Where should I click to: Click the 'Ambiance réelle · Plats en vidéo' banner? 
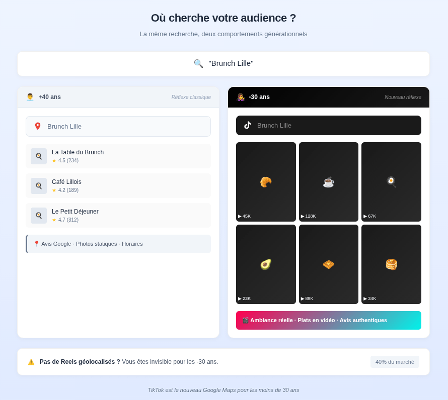(328, 320)
